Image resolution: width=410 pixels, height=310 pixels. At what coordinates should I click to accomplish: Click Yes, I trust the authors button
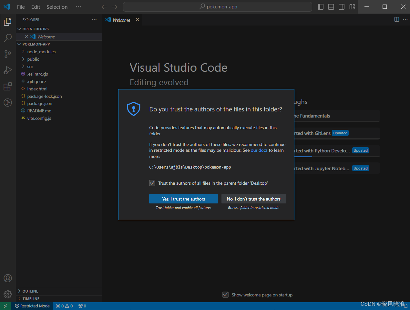183,199
